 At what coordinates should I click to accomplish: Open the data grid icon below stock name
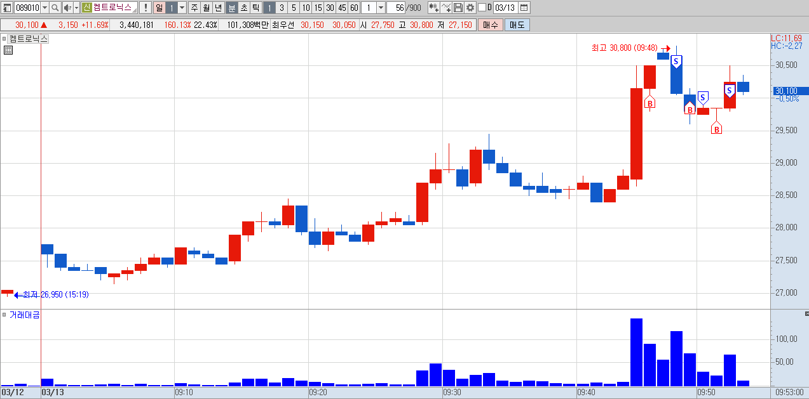tap(8, 50)
